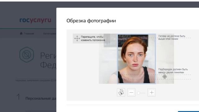Open the category menu item next to Главная
Viewport: 199px width, 112px height.
point(49,34)
